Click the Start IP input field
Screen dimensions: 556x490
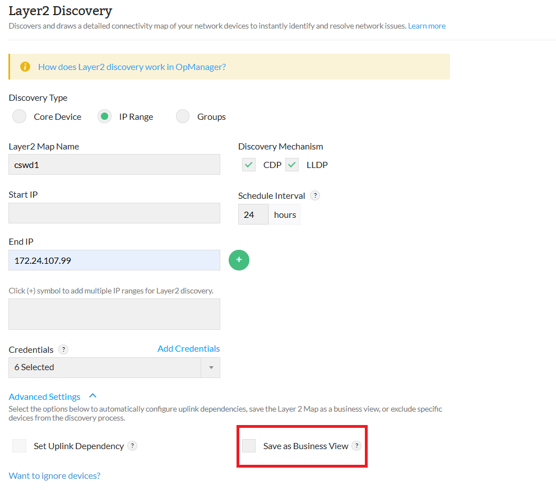pyautogui.click(x=114, y=213)
